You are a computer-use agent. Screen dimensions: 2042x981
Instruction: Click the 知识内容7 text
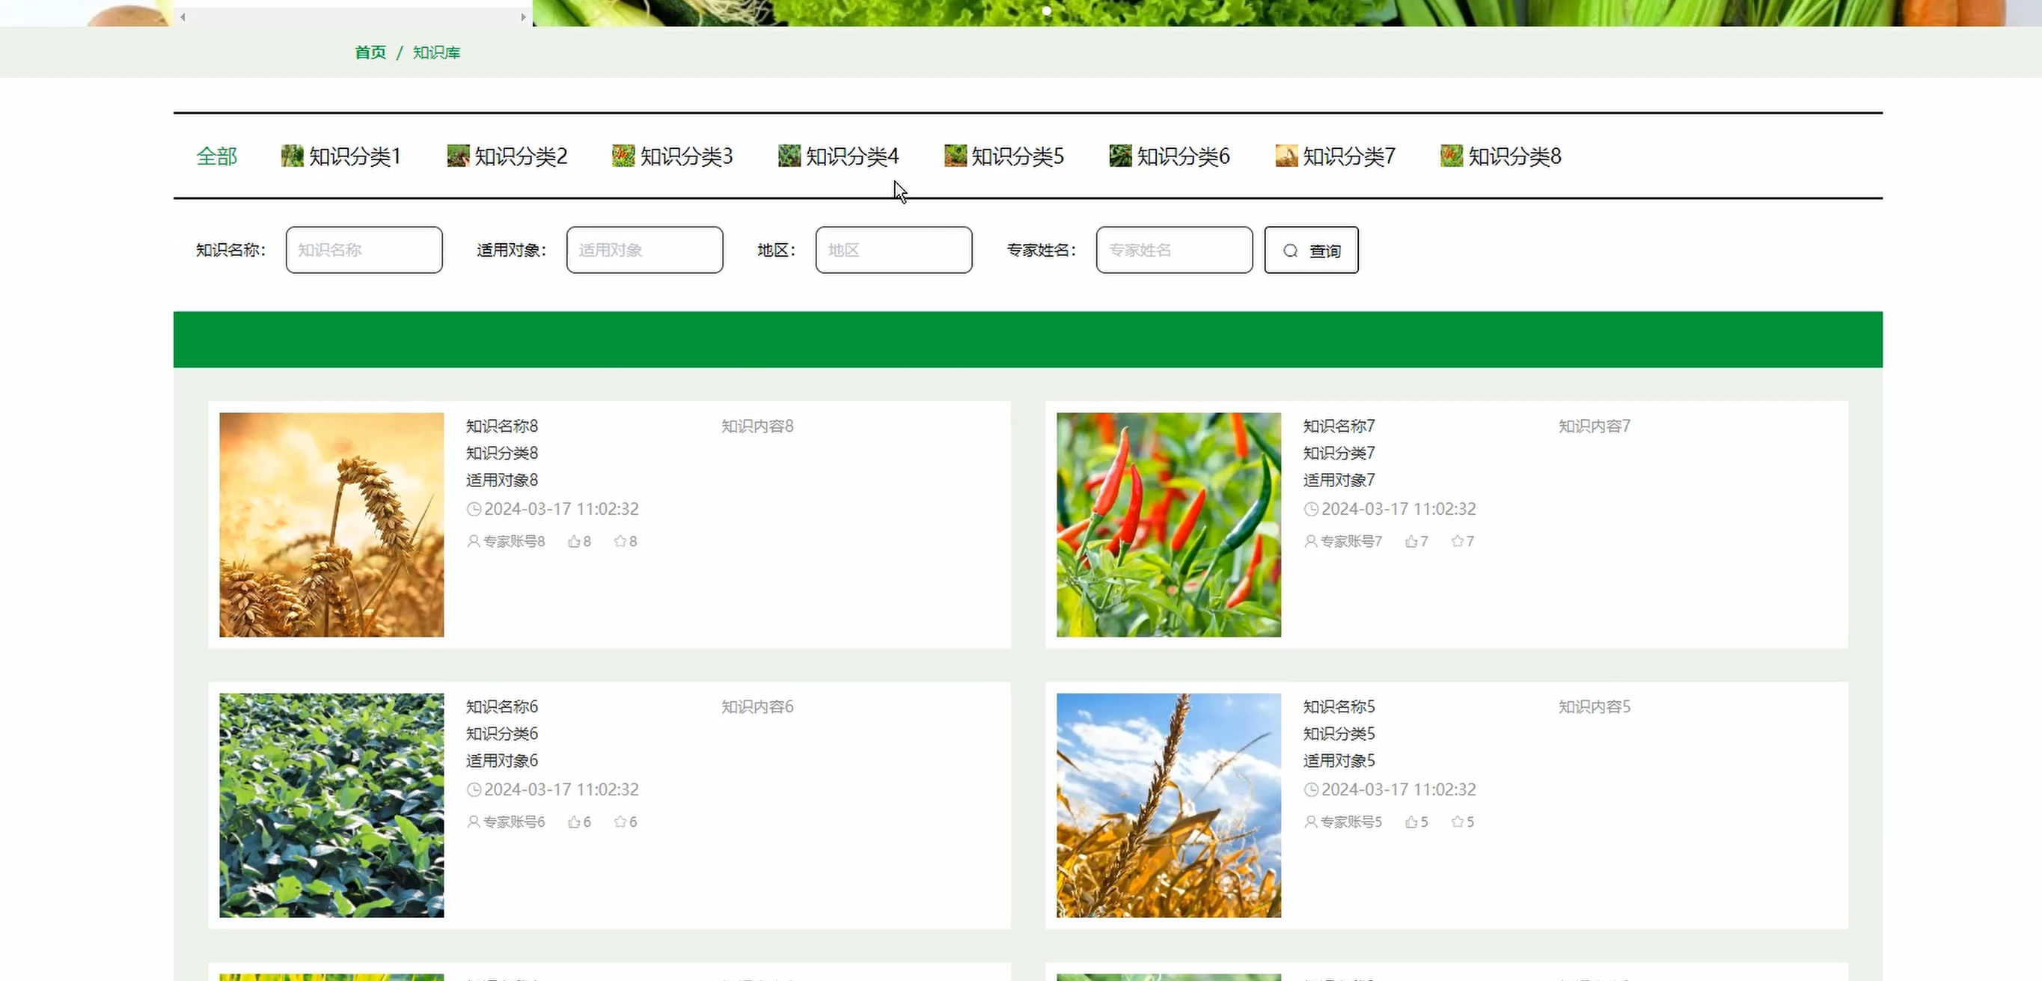1594,427
